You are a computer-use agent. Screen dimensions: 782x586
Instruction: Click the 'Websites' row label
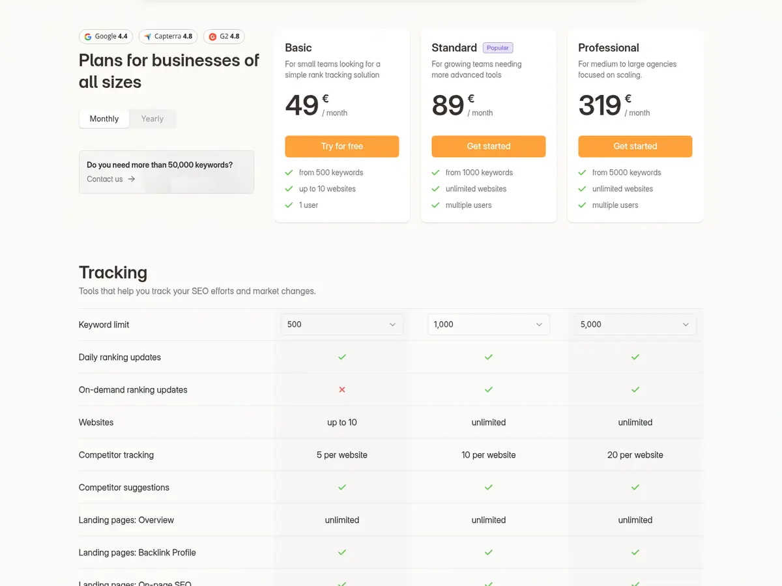tap(96, 422)
